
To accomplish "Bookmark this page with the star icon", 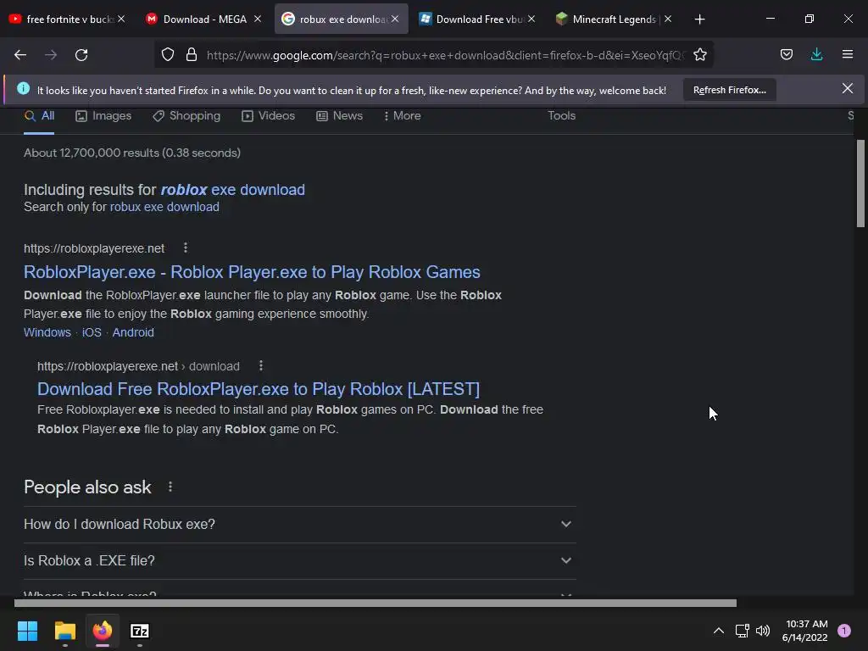I will (x=699, y=54).
